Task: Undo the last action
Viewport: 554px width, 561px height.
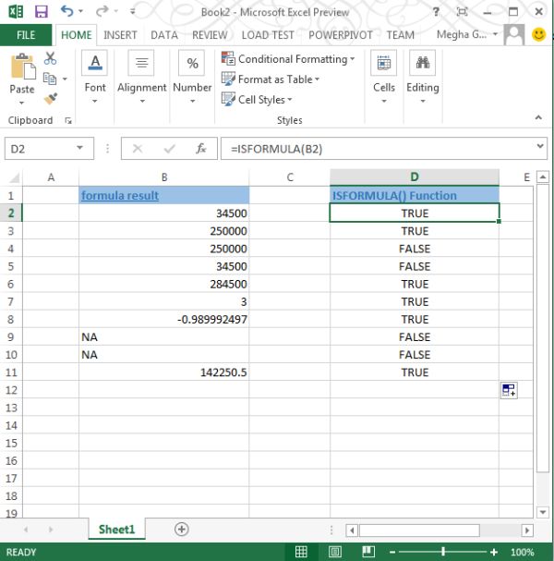Action: pyautogui.click(x=66, y=11)
